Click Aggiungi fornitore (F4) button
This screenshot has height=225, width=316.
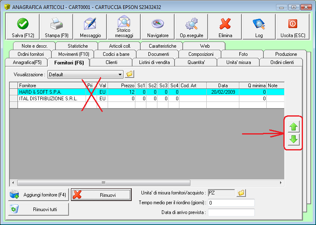click(x=38, y=194)
